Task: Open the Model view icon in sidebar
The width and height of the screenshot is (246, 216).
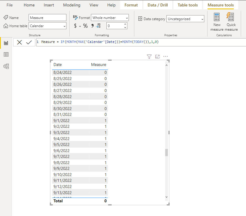Action: point(6,66)
